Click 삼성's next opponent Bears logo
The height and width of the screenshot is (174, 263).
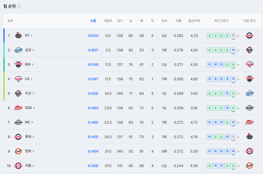coord(250,50)
